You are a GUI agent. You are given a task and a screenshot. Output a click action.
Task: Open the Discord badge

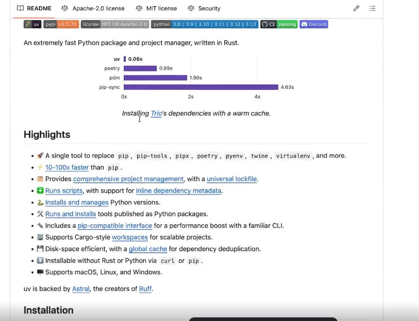[314, 24]
